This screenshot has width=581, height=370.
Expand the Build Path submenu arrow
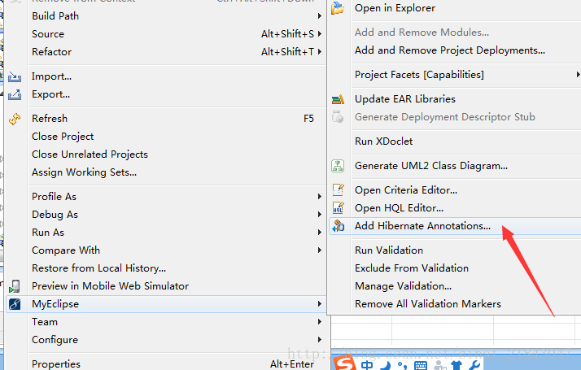(x=320, y=16)
